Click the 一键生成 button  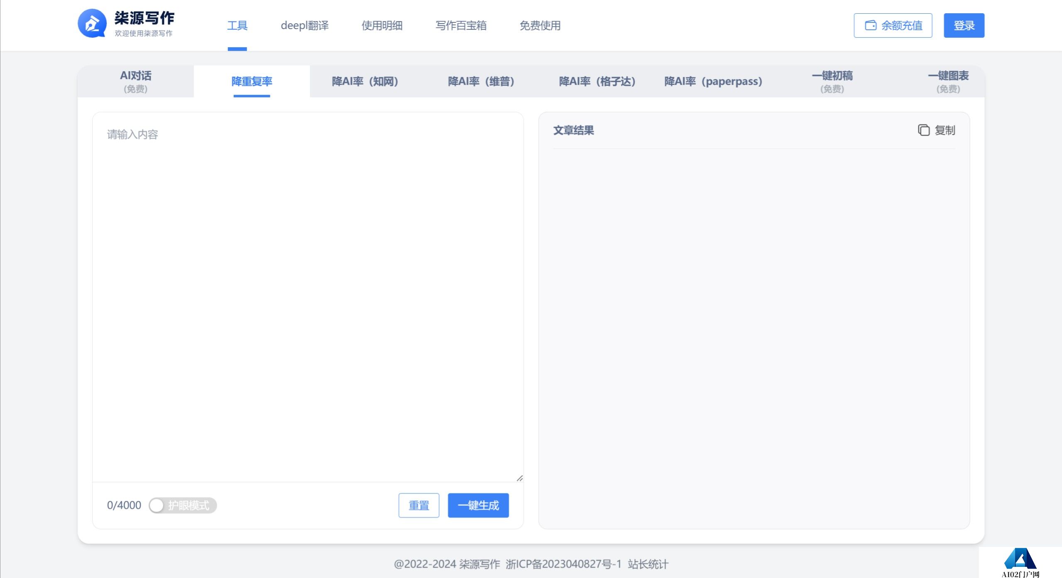pyautogui.click(x=478, y=505)
